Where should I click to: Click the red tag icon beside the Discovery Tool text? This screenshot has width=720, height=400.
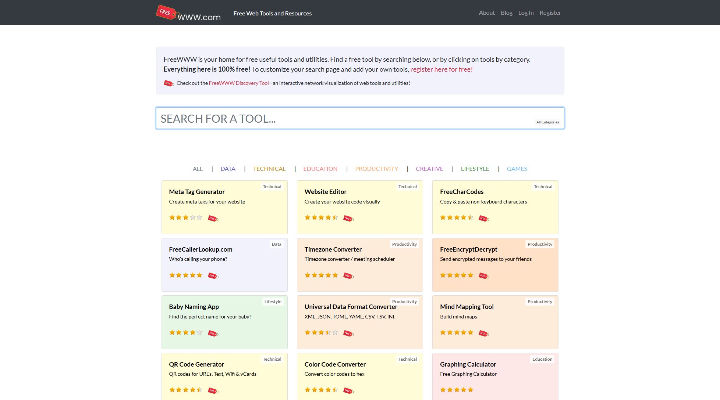tap(169, 83)
